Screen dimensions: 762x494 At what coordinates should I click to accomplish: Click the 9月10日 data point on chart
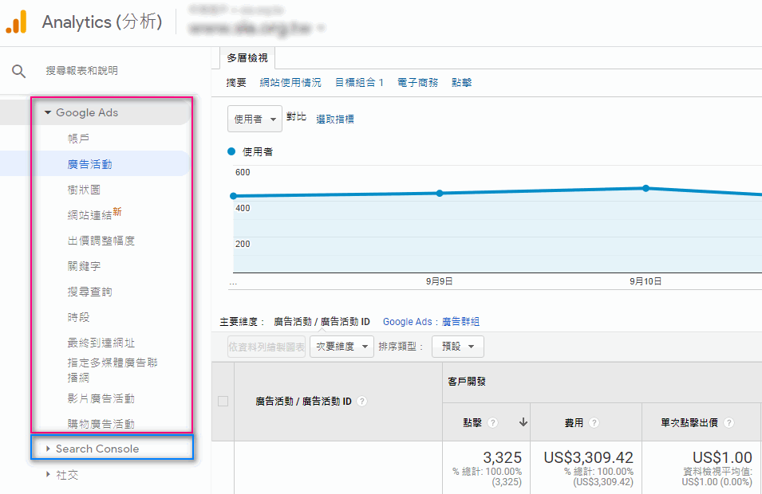pyautogui.click(x=646, y=188)
